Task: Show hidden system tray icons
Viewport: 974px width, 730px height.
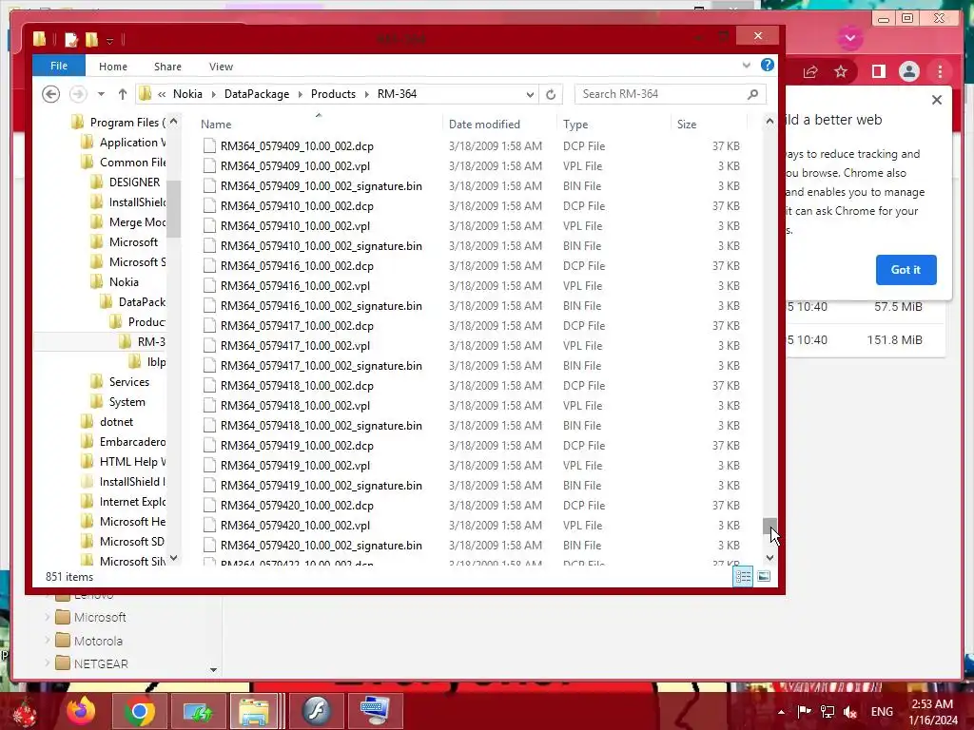Action: (x=781, y=712)
